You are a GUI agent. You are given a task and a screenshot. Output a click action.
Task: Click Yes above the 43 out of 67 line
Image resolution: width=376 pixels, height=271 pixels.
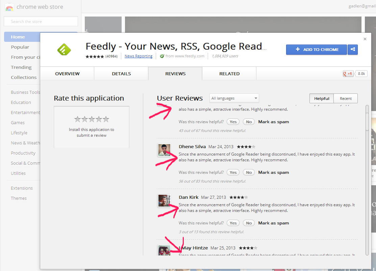[x=233, y=122]
